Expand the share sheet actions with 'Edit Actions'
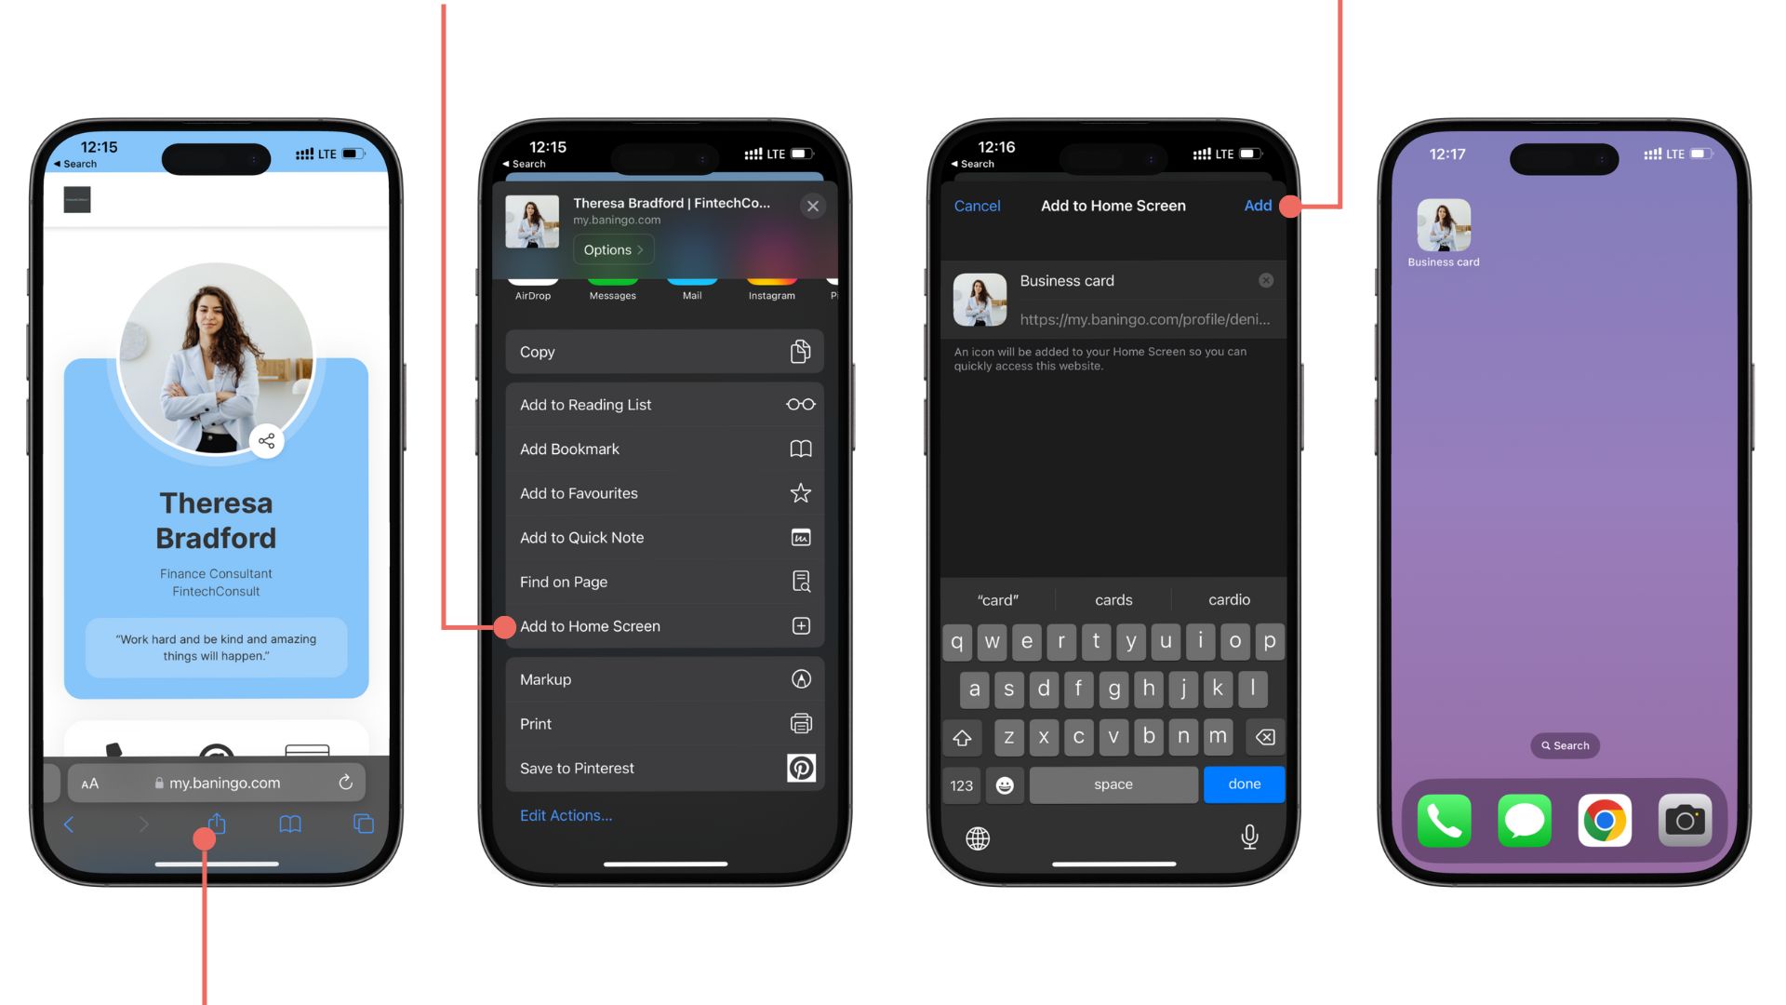This screenshot has width=1786, height=1005. [x=565, y=815]
